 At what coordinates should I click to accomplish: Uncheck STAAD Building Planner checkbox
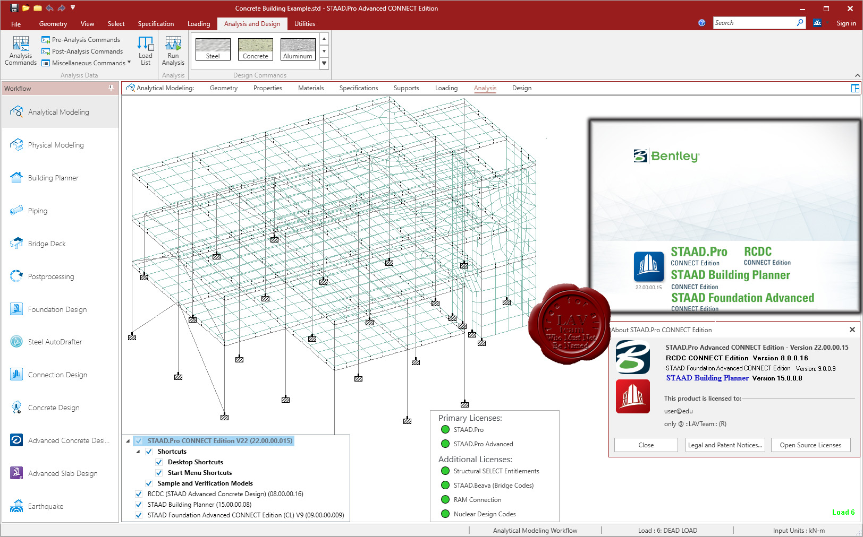click(x=139, y=505)
